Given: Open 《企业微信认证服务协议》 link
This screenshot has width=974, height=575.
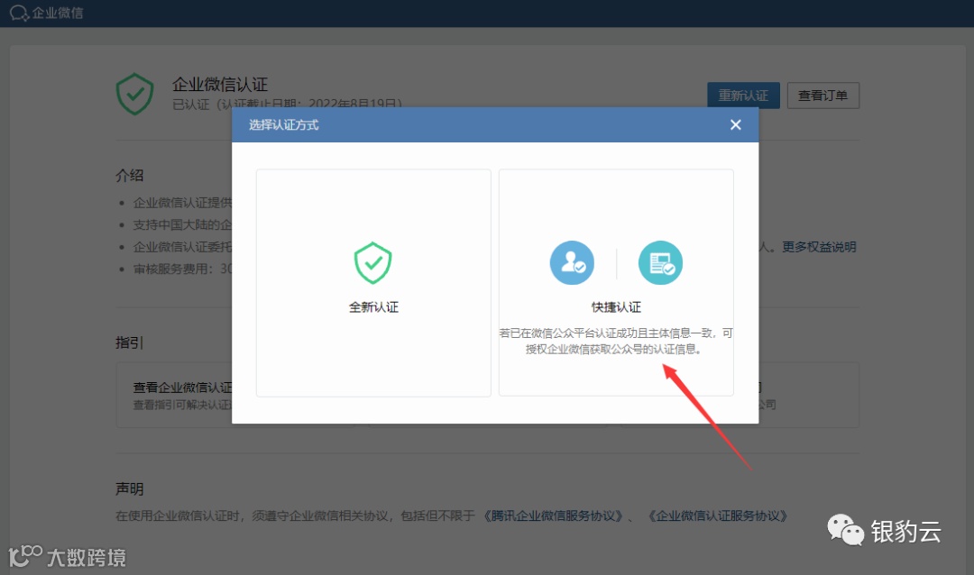Looking at the screenshot, I should [x=718, y=516].
